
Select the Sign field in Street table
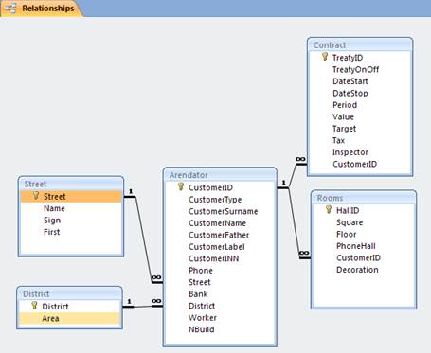pos(52,221)
